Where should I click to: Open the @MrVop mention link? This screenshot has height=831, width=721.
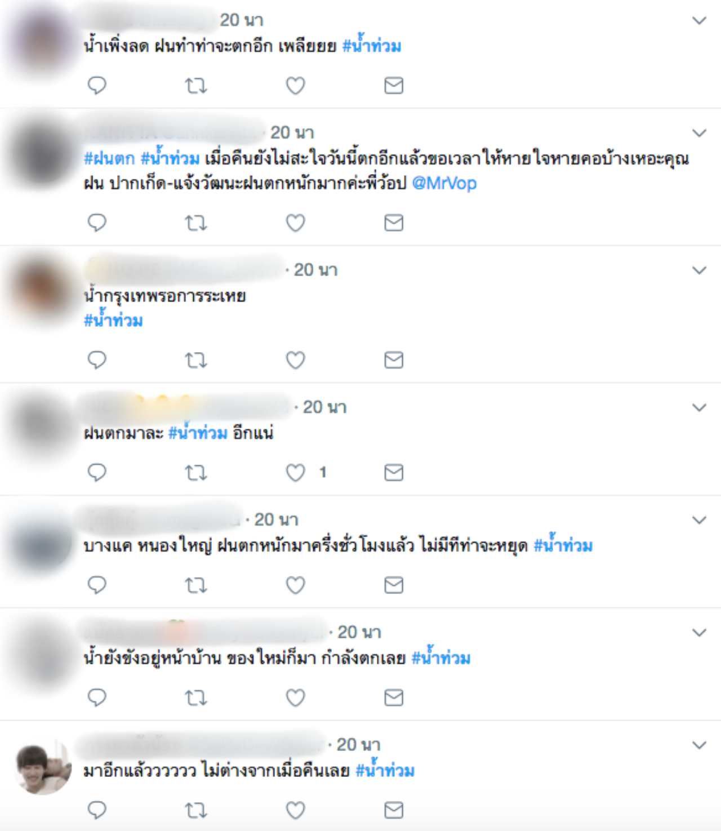coord(444,183)
